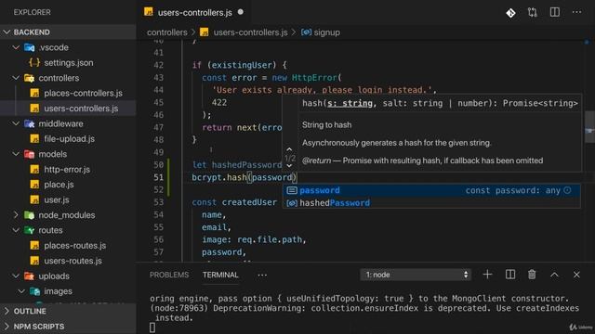Screen dimensions: 595x334
Task: Click the 'createdUser' text on line 53
Action: 249,202
